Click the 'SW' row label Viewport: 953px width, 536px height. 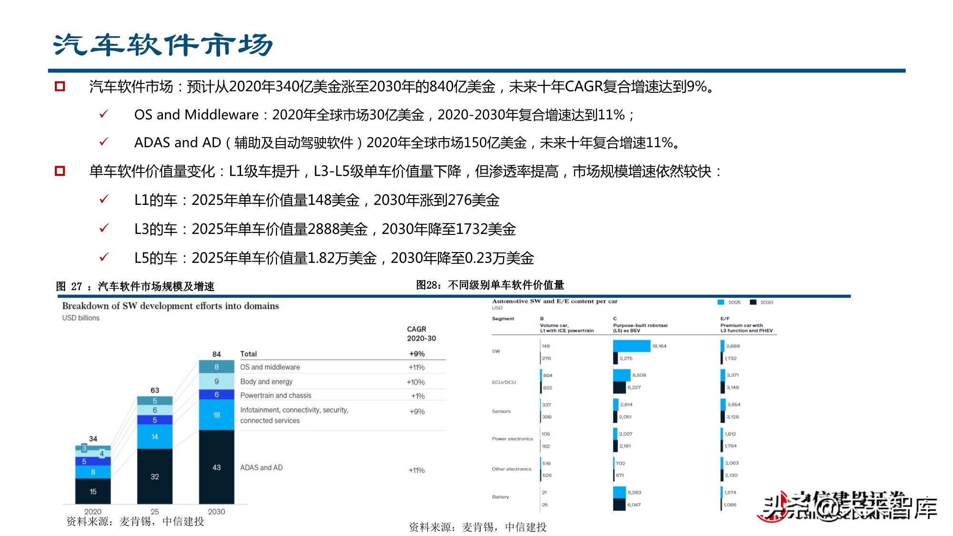click(496, 351)
